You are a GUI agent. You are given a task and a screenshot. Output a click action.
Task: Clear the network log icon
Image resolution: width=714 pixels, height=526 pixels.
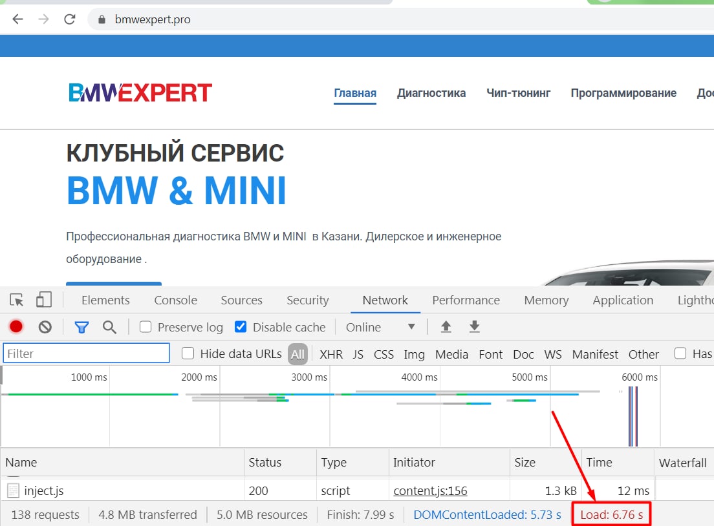click(45, 327)
